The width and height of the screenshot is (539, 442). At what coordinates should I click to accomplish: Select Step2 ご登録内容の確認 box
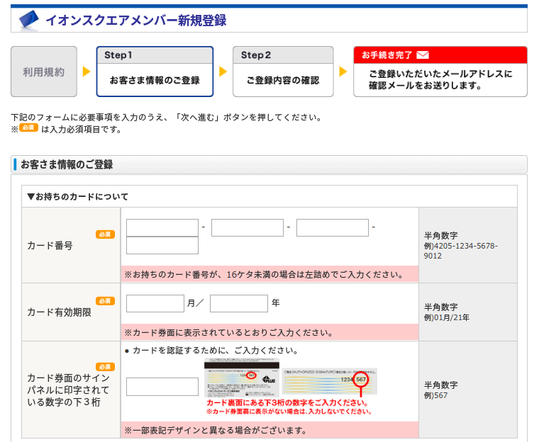pos(283,72)
